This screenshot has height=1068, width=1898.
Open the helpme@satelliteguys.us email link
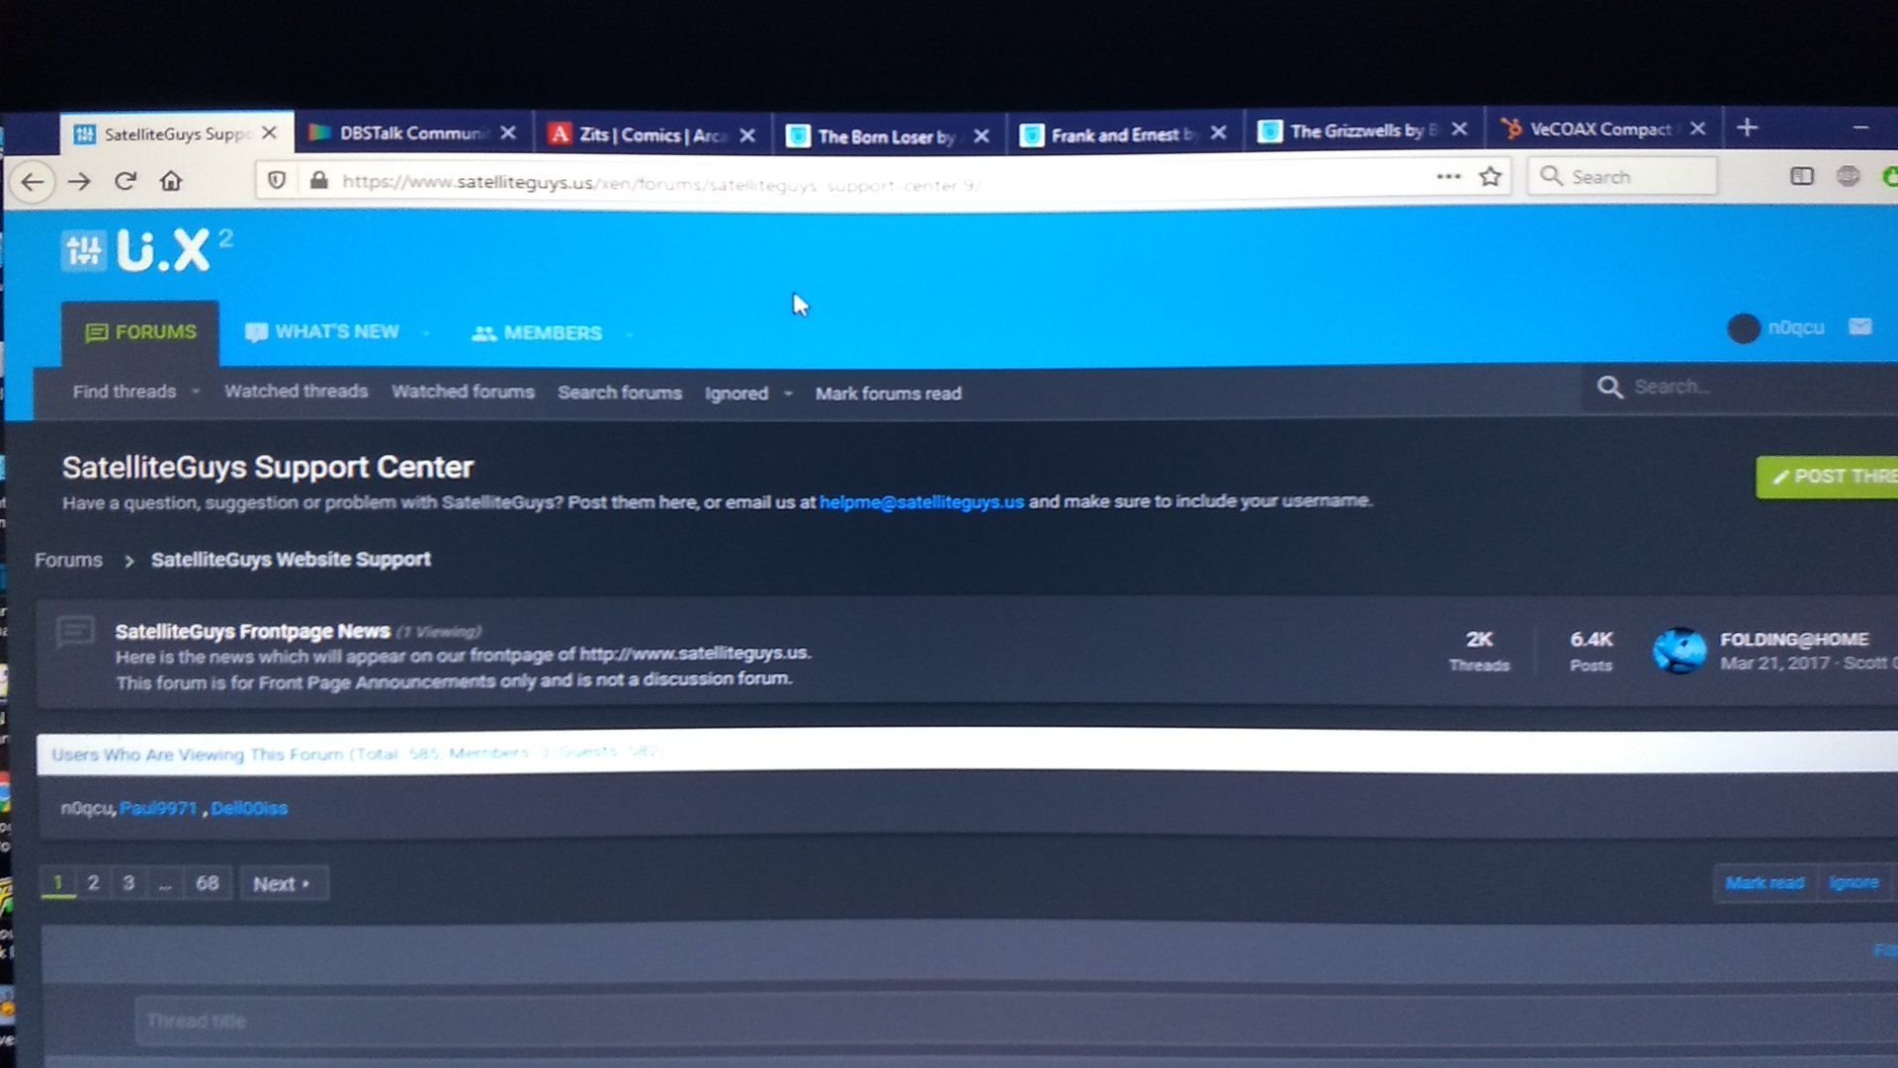point(920,502)
